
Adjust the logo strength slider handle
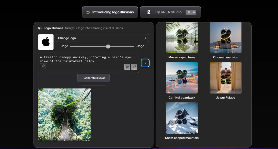108,46
